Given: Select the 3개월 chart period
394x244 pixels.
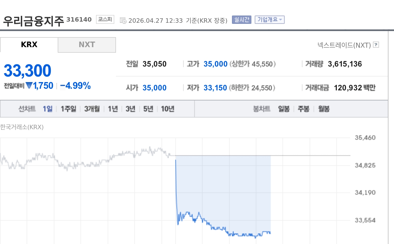Looking at the screenshot, I should pos(92,109).
